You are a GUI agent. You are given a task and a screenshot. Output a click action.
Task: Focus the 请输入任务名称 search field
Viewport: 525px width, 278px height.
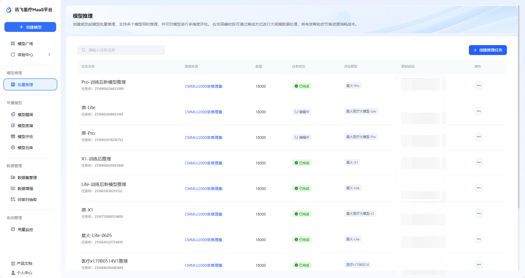tap(121, 50)
